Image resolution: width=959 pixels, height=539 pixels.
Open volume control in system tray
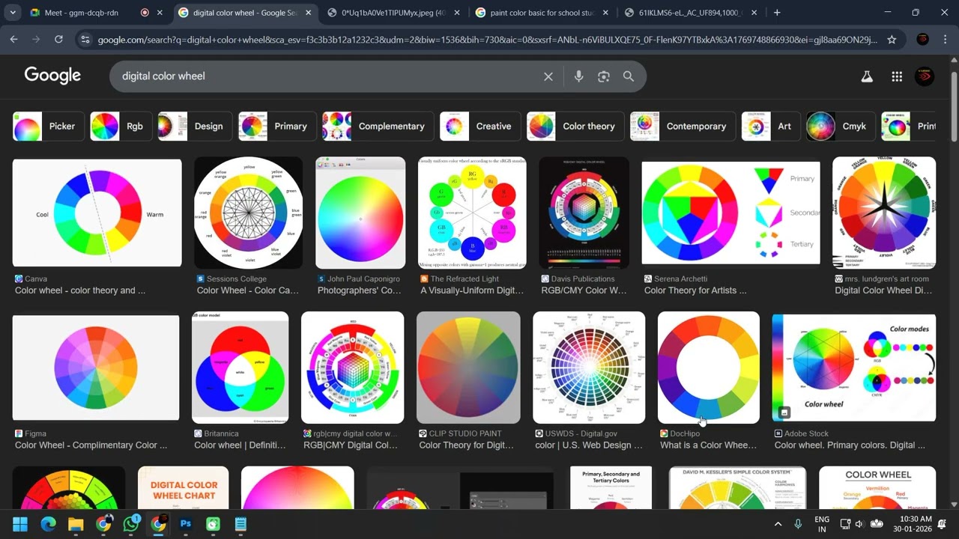coord(859,524)
